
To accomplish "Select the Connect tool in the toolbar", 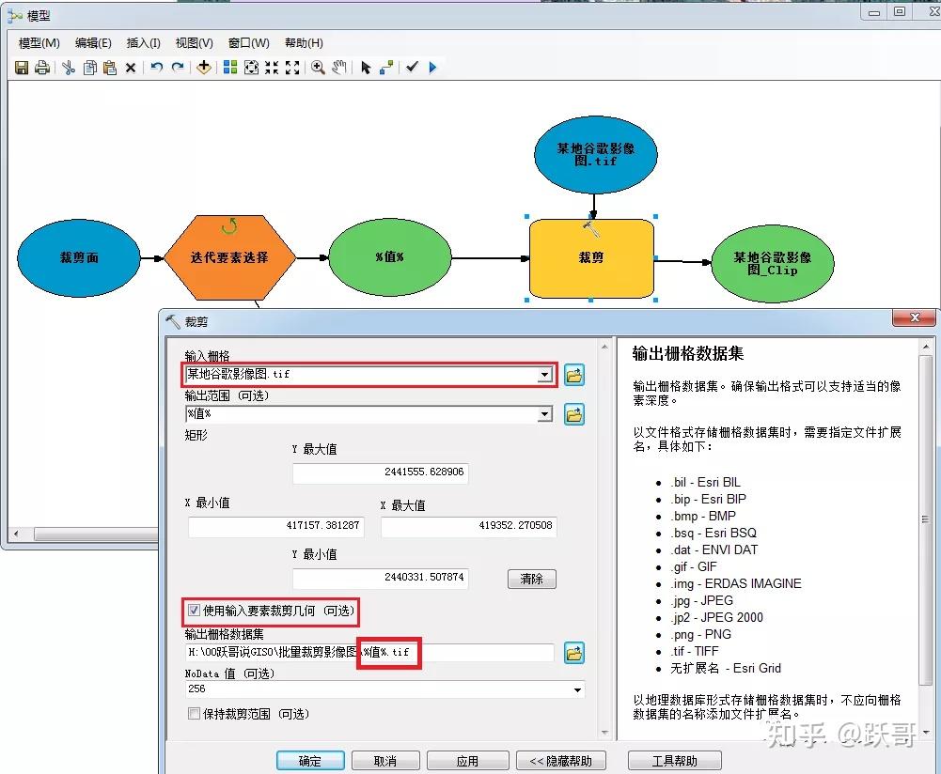I will pyautogui.click(x=387, y=67).
